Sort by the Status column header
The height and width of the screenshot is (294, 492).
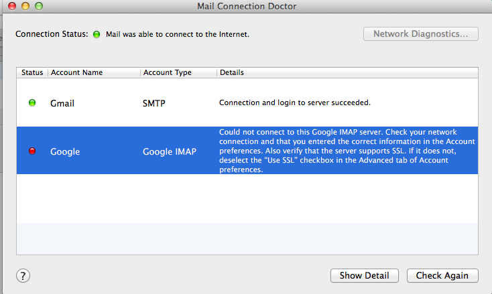point(32,72)
